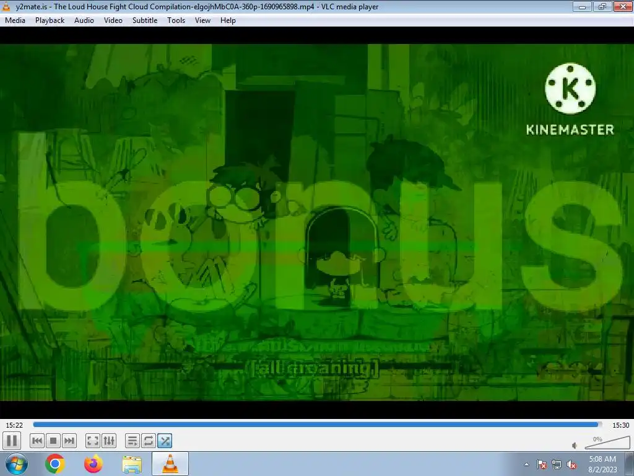Seek within the blue progress bar
Image resolution: width=634 pixels, height=476 pixels.
click(x=318, y=425)
